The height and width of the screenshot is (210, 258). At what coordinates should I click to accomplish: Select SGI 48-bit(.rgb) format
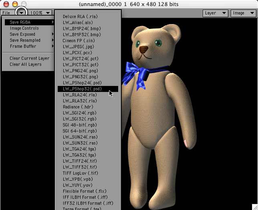pyautogui.click(x=88, y=125)
